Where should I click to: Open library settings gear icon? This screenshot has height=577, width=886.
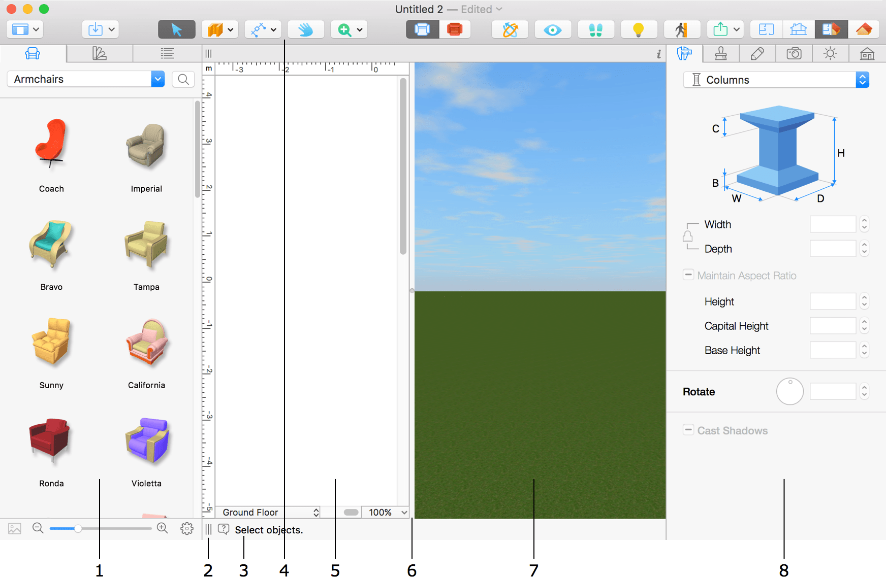click(187, 528)
